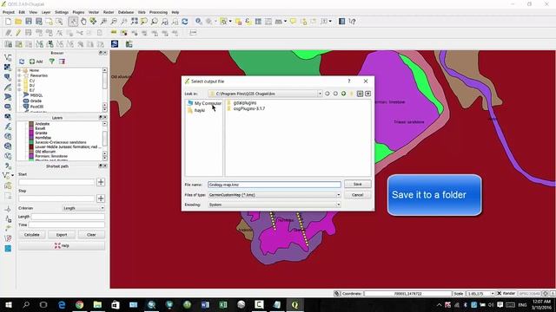Click the Collapse All icon in Browser panel

click(x=62, y=62)
